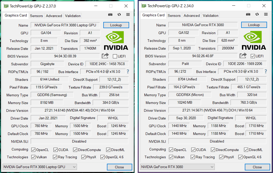Take screenshot with camera icon in GPU-Z 2.37.0
273x173 pixels.
[110, 15]
